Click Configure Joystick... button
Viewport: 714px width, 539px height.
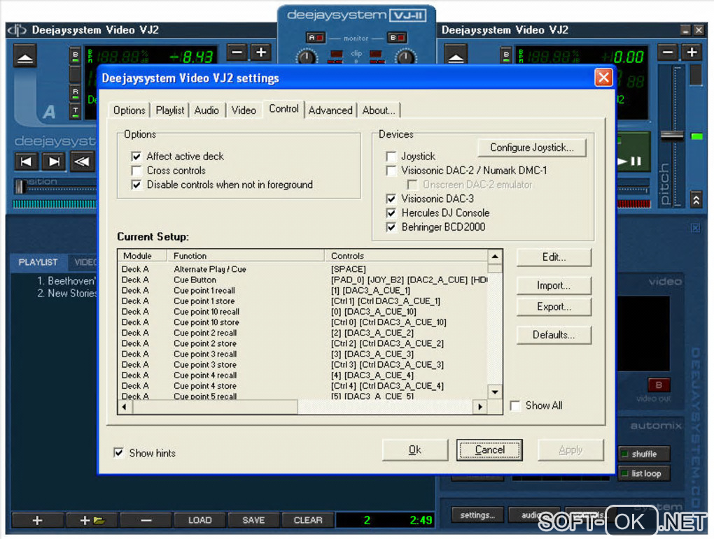(x=532, y=148)
